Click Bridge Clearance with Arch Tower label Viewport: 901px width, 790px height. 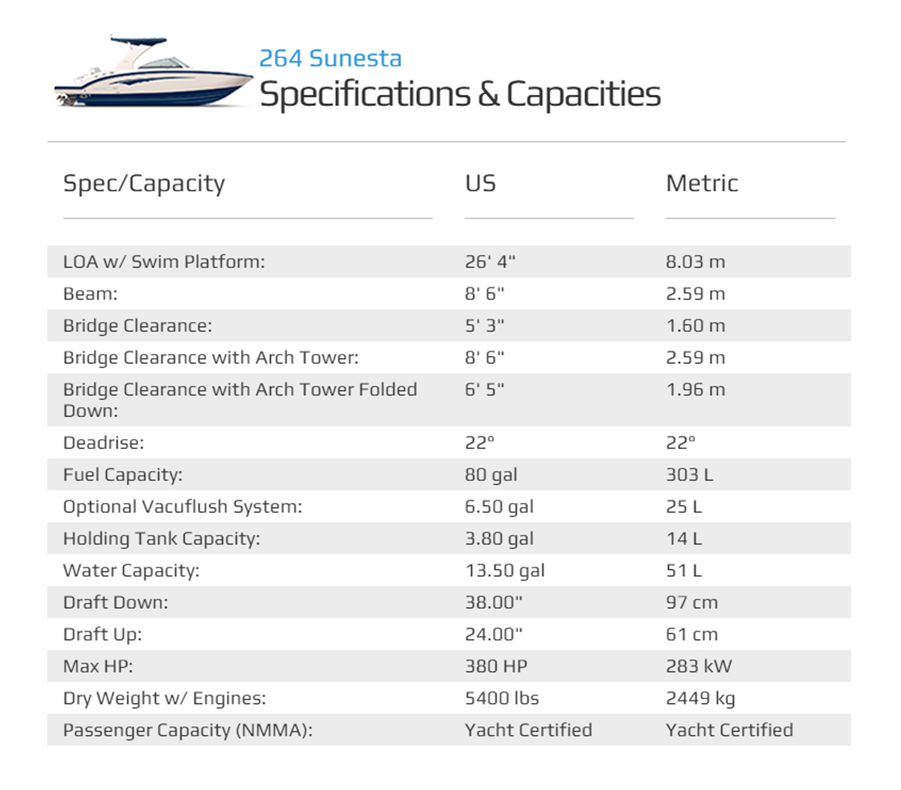[211, 357]
